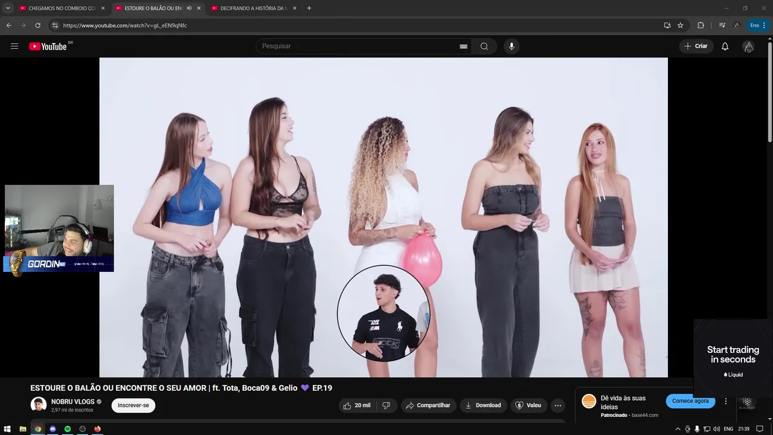The image size is (773, 435).
Task: Open OBS Studio from the taskbar
Action: (x=83, y=429)
